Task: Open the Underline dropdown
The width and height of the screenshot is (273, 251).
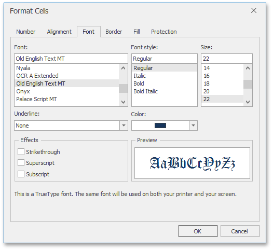Action: coord(124,125)
